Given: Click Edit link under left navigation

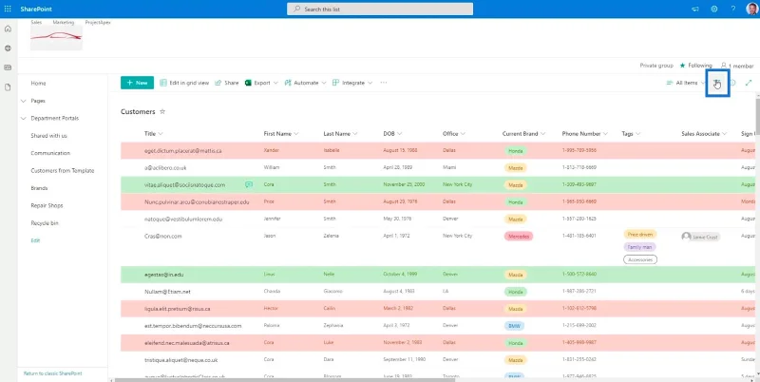Looking at the screenshot, I should click(x=35, y=240).
